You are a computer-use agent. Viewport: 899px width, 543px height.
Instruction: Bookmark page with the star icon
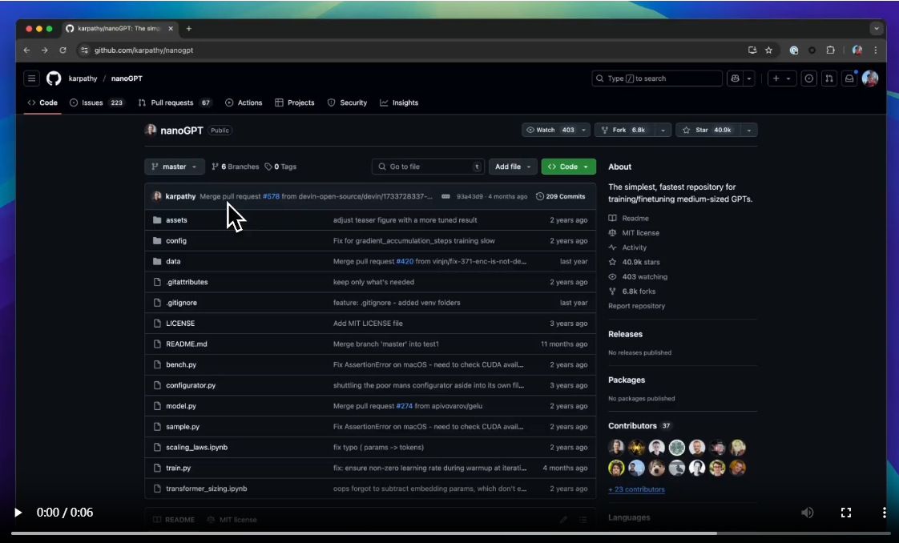(x=768, y=50)
